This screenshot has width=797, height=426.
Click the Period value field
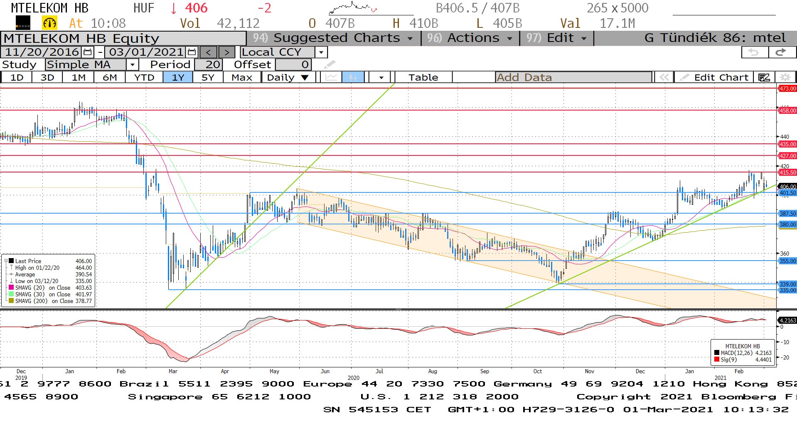(209, 64)
